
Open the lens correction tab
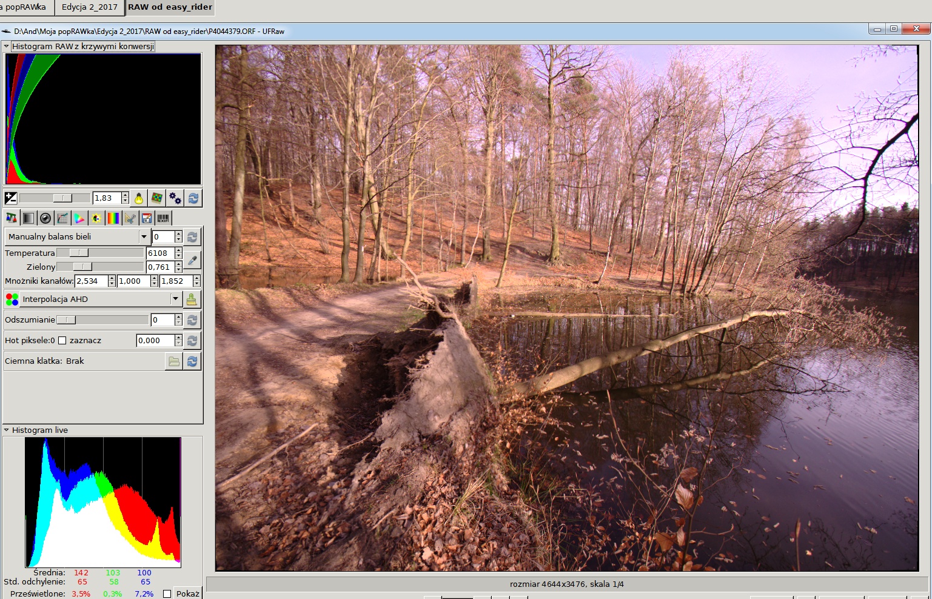[x=45, y=218]
